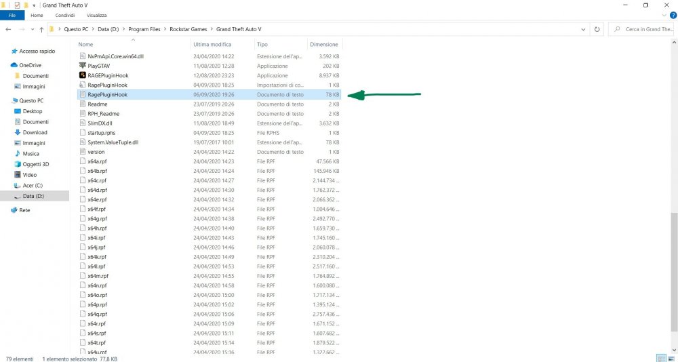Open Desktop under Questo PC

click(x=28, y=111)
